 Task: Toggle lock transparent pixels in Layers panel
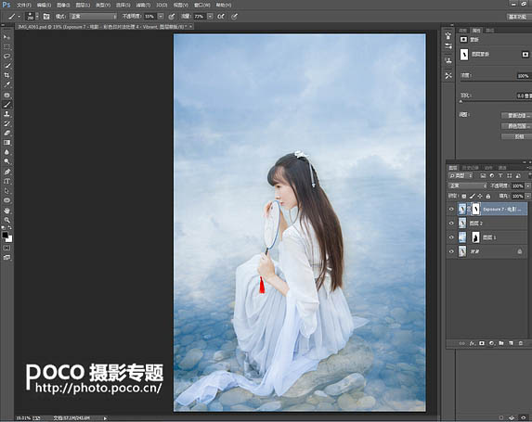464,196
